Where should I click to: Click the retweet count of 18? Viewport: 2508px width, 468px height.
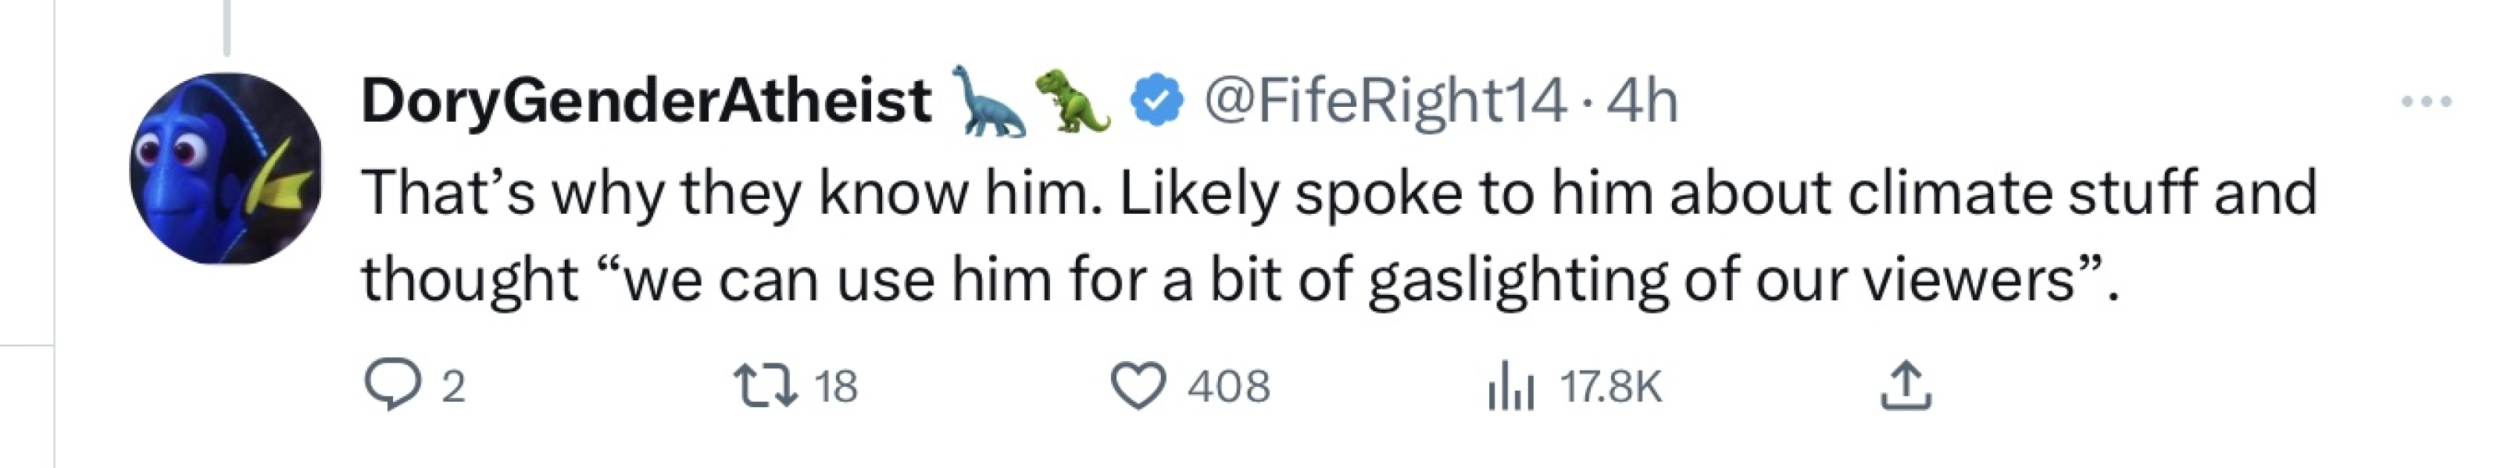coord(835,387)
